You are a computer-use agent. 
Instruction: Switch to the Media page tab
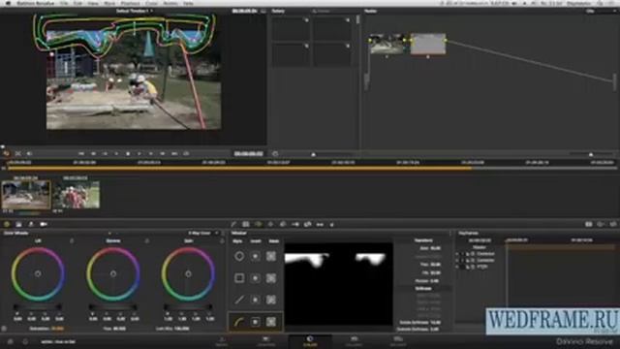pyautogui.click(x=222, y=341)
